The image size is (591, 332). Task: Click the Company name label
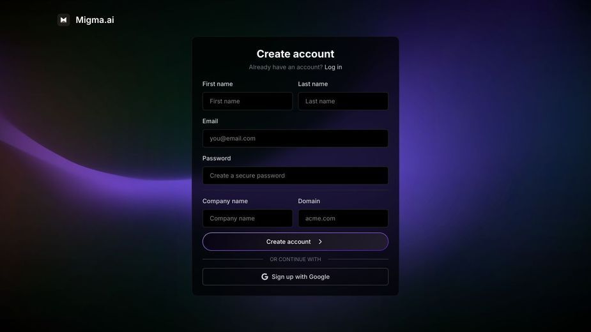click(x=225, y=201)
